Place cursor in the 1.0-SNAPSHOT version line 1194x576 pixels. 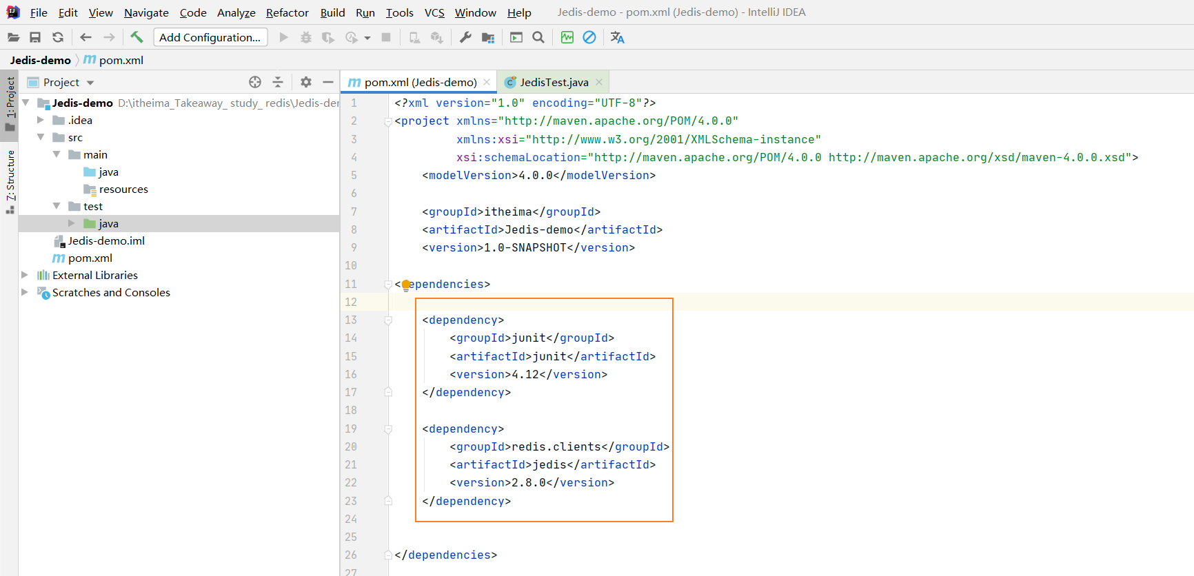(528, 247)
